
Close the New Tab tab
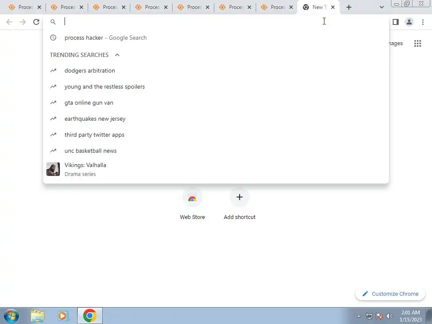pos(333,7)
